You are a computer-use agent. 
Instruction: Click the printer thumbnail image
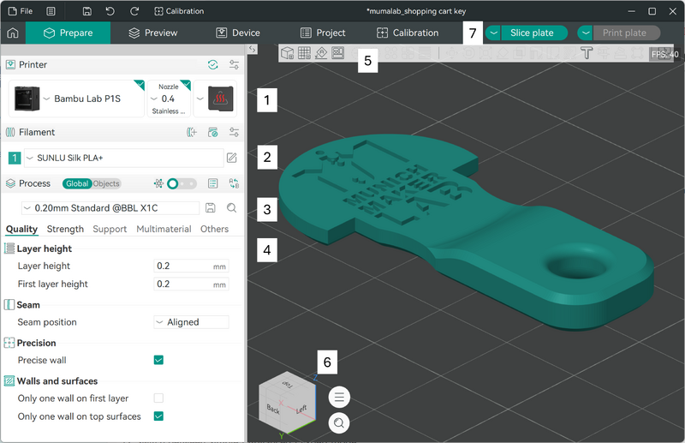pyautogui.click(x=27, y=99)
